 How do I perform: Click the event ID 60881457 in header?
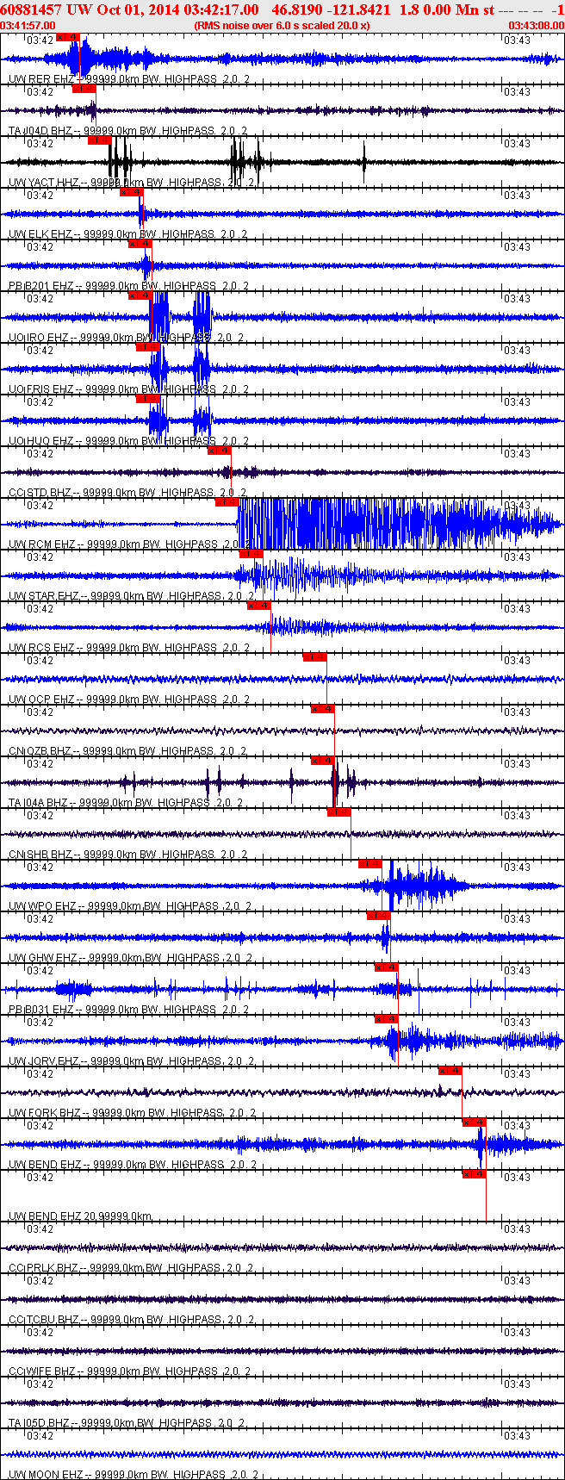[29, 9]
